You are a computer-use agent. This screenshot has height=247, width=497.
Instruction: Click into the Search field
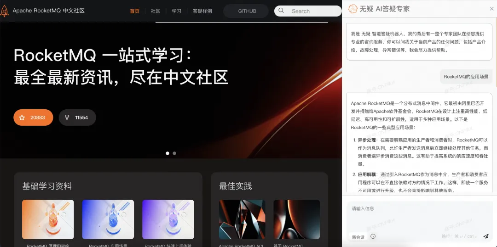coord(308,11)
